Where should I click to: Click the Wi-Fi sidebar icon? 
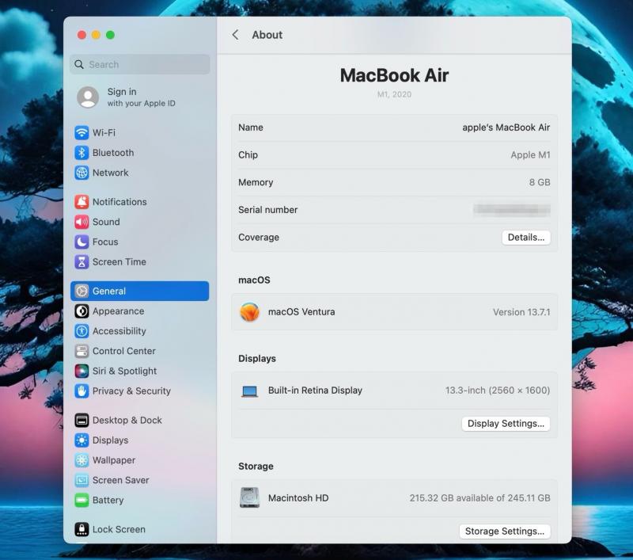(x=81, y=132)
